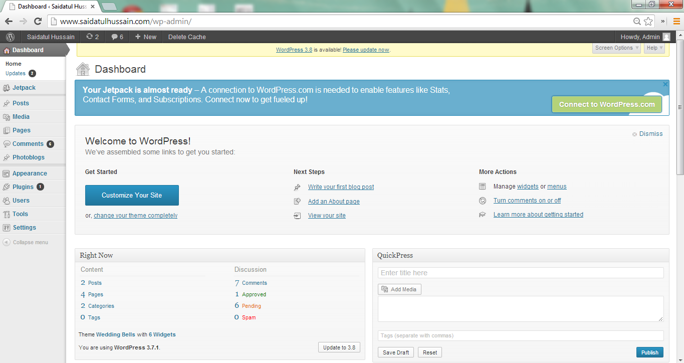The image size is (684, 363).
Task: Click the Comments bubble icon in sidebar
Action: tap(7, 144)
